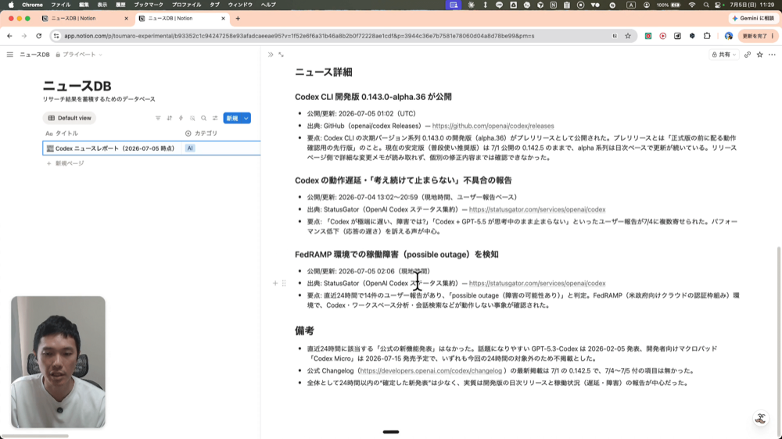This screenshot has width=782, height=439.
Task: Click Gemini に相談 button
Action: tap(753, 19)
